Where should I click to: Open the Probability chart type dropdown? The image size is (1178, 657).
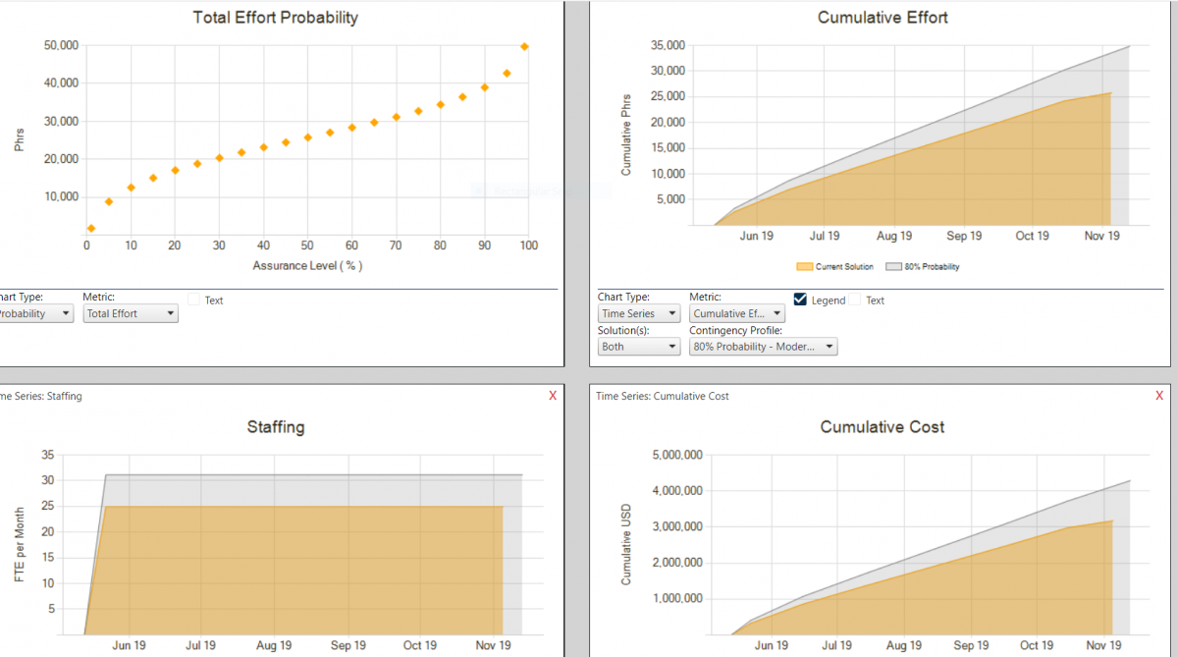coord(36,314)
